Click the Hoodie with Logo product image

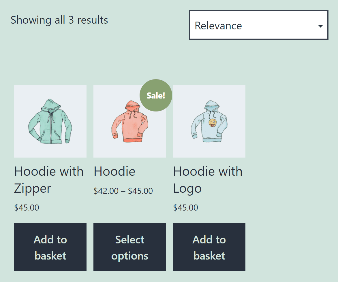click(209, 121)
